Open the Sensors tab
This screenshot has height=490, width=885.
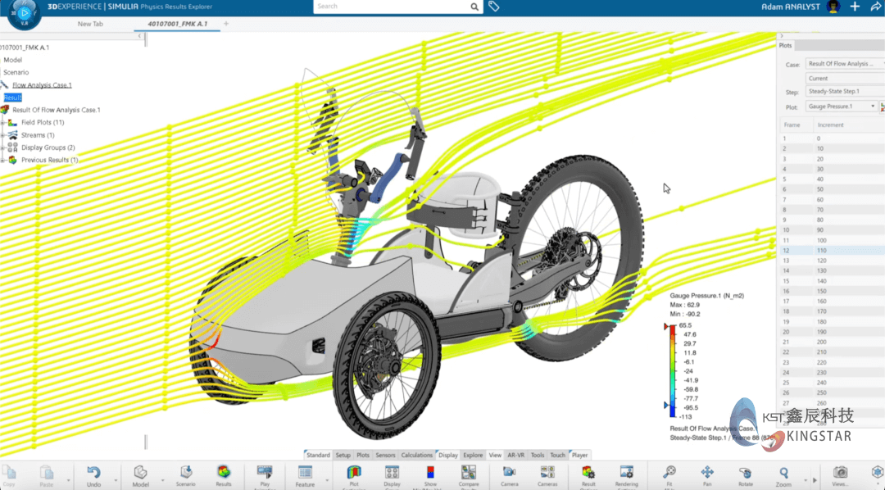click(x=384, y=455)
